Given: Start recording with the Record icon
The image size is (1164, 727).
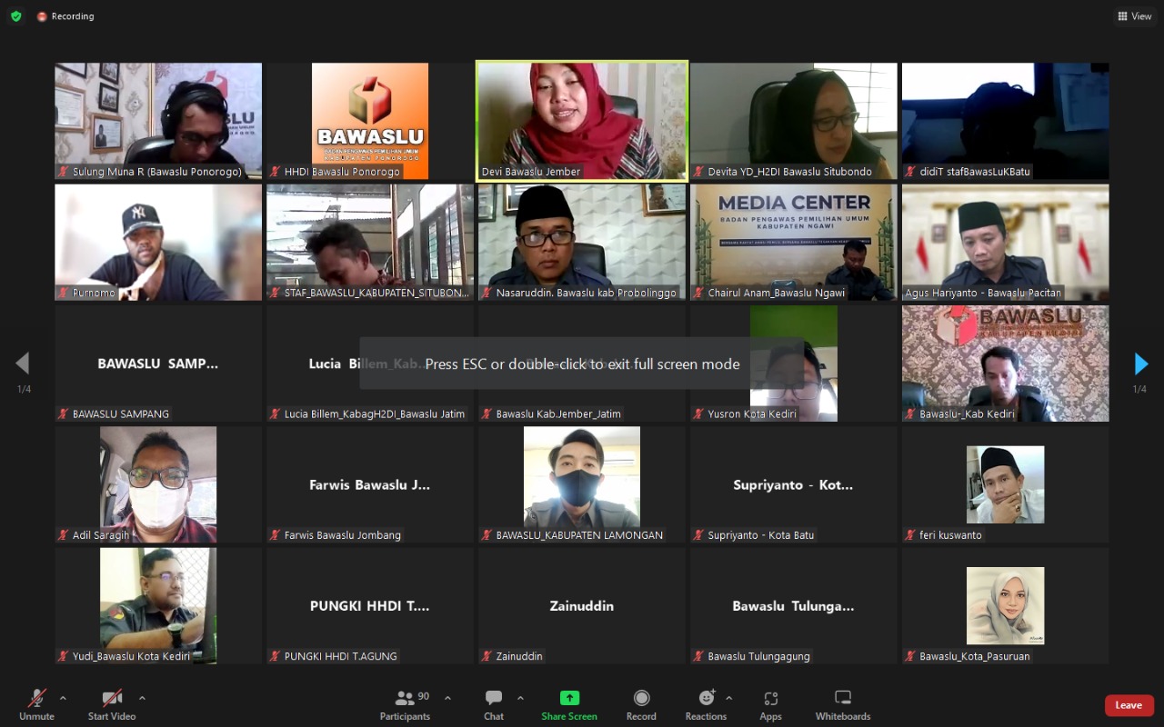Looking at the screenshot, I should 641,699.
